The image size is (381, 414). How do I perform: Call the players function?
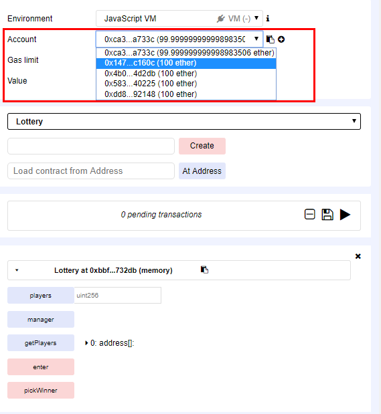(41, 296)
